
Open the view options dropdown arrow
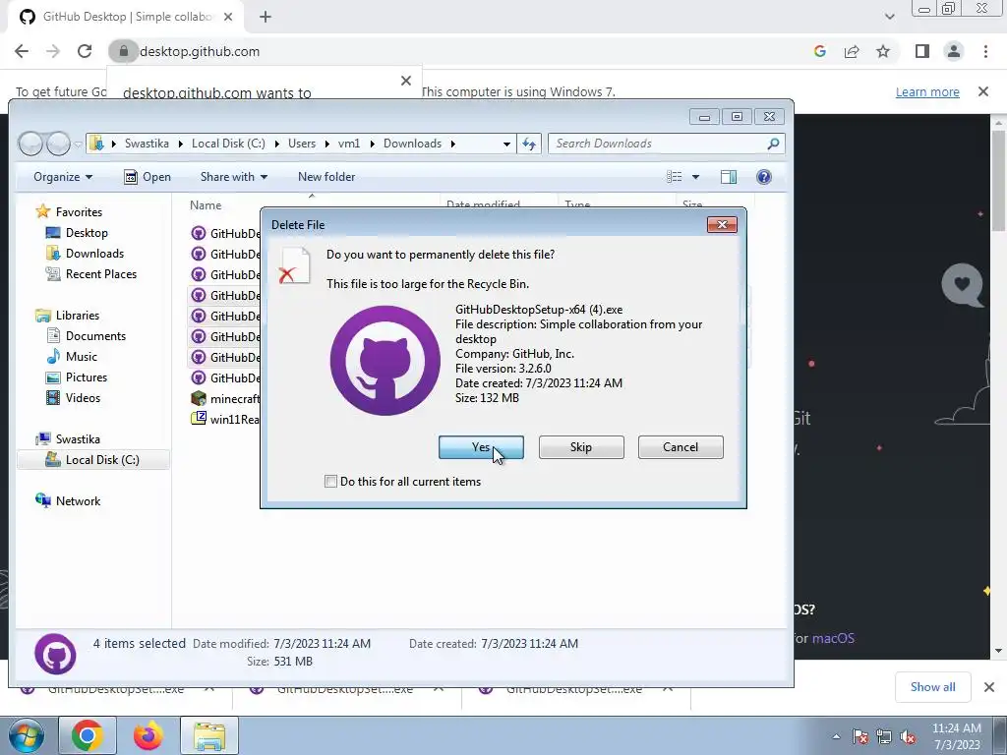coord(695,177)
